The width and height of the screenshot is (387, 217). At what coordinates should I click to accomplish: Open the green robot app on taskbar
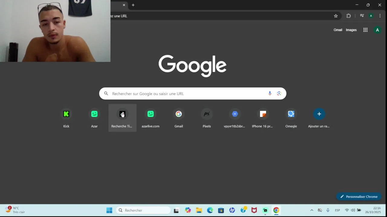pos(265,210)
